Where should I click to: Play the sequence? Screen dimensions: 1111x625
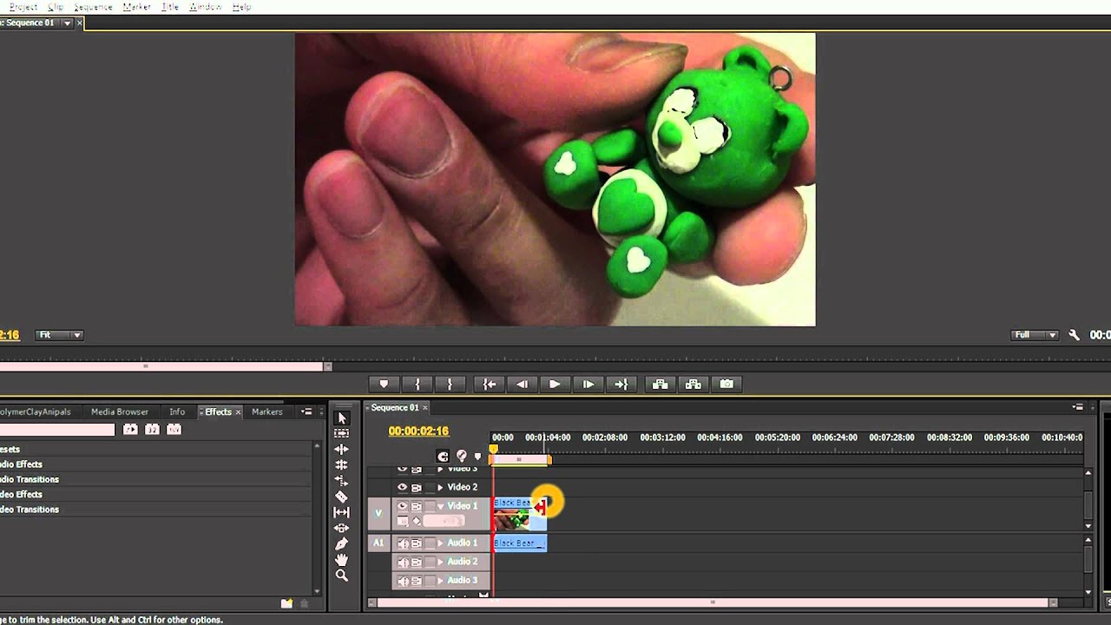(555, 384)
